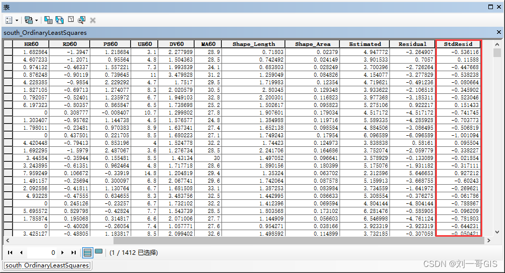Viewport: 505px width, 273px height.
Task: Click horizontal scrollbar right arrow
Action: 488,240
